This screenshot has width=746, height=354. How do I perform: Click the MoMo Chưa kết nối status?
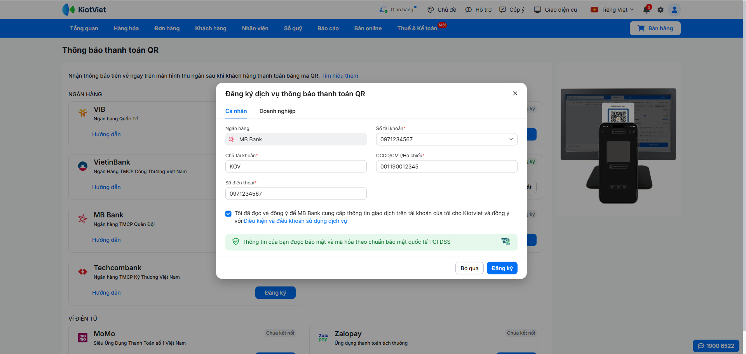[280, 333]
